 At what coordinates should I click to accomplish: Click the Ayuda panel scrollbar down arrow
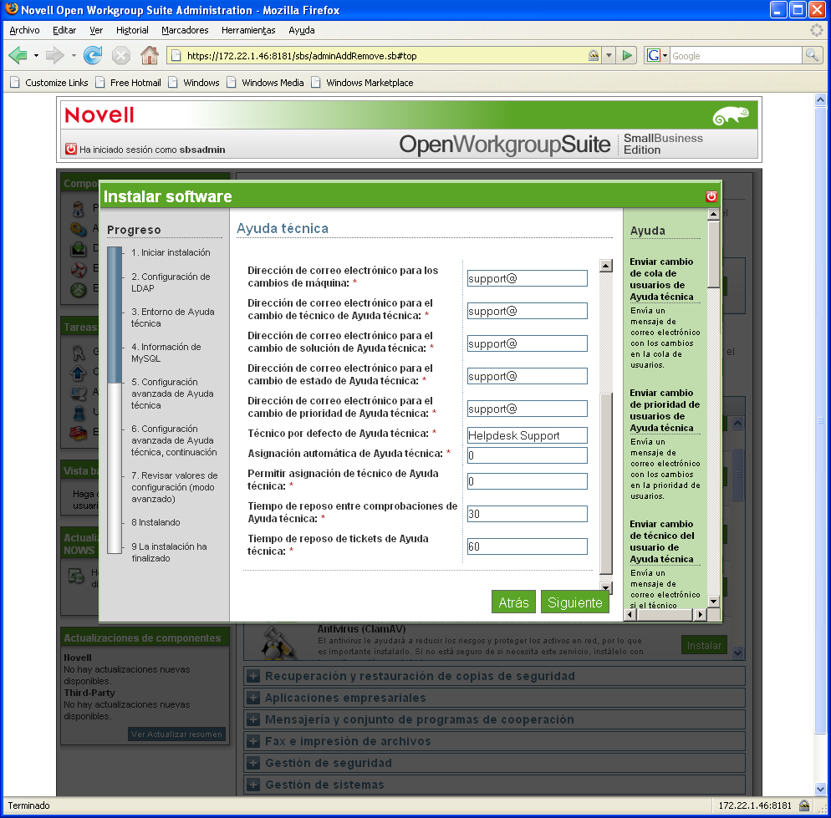click(713, 602)
